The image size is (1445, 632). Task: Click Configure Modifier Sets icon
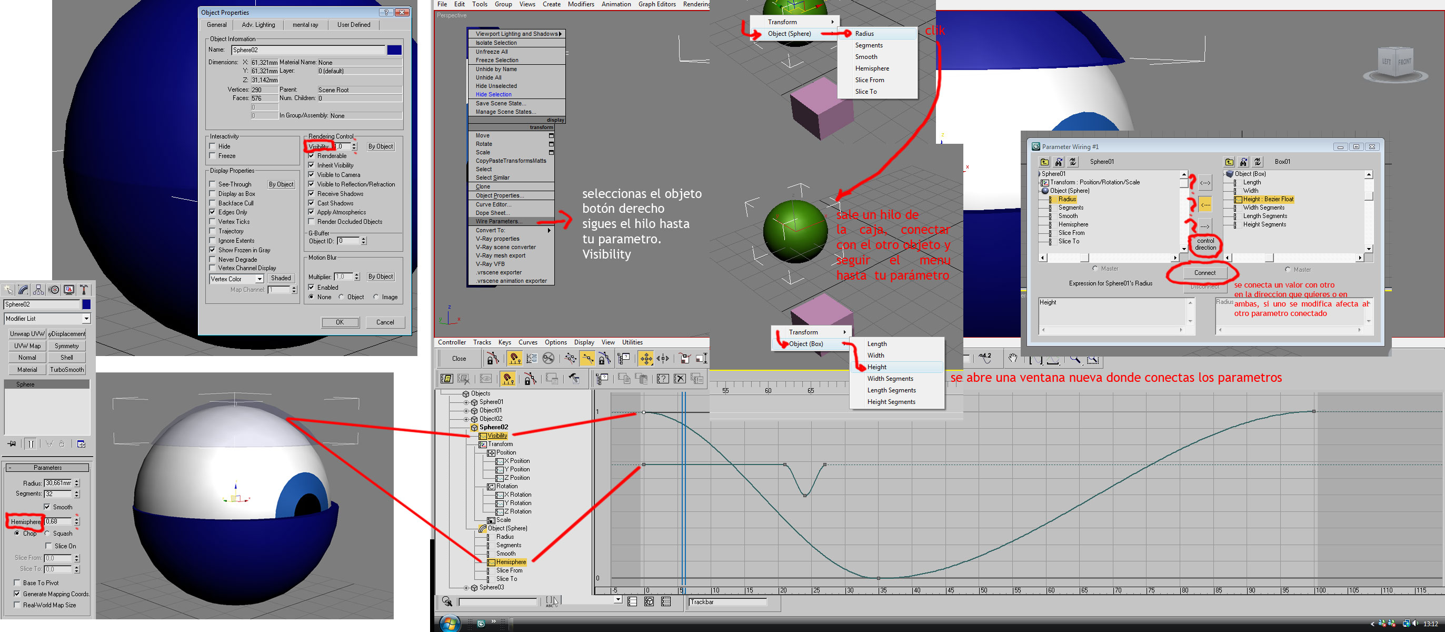pyautogui.click(x=82, y=444)
